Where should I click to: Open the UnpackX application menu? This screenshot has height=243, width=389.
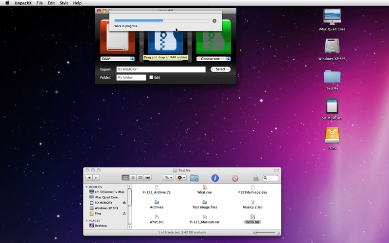(x=23, y=3)
